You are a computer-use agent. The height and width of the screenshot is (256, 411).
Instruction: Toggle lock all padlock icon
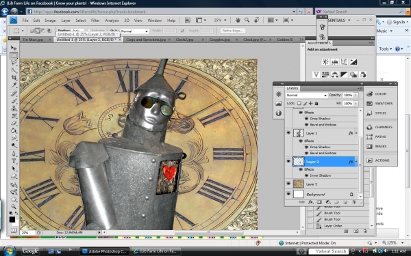coord(316,103)
